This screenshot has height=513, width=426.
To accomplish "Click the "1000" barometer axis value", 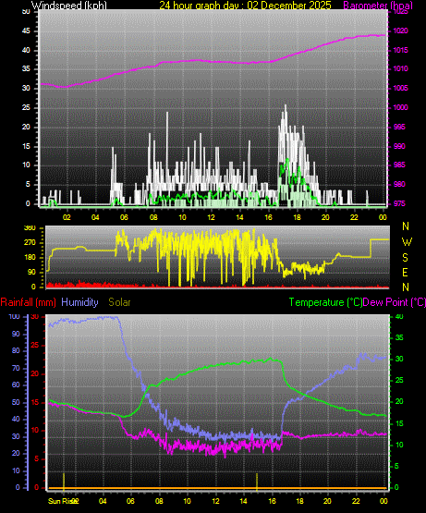I will coord(401,107).
